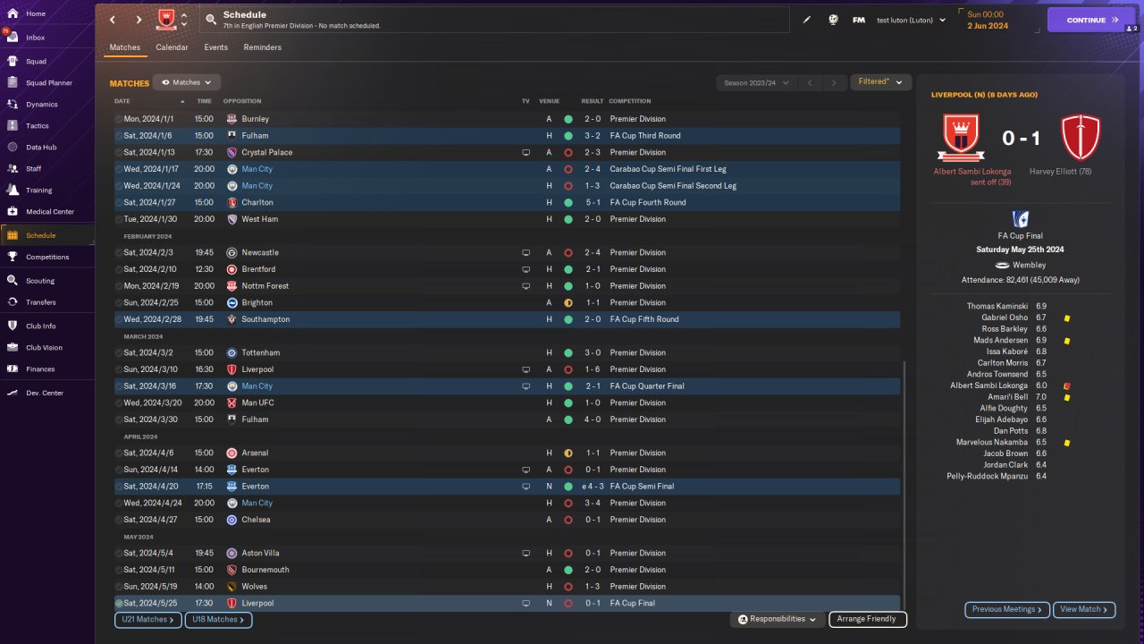Toggle the selection circle for Sat, 2024/5/4

click(119, 554)
